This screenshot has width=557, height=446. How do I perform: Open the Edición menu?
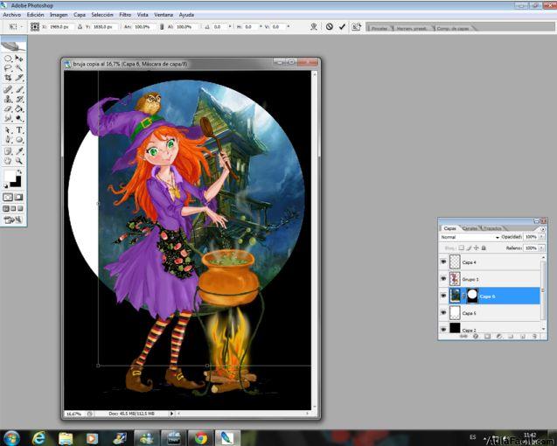point(36,15)
